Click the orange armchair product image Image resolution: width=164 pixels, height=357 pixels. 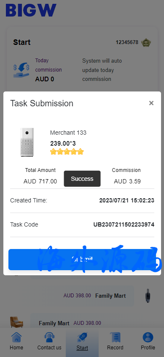click(16, 322)
